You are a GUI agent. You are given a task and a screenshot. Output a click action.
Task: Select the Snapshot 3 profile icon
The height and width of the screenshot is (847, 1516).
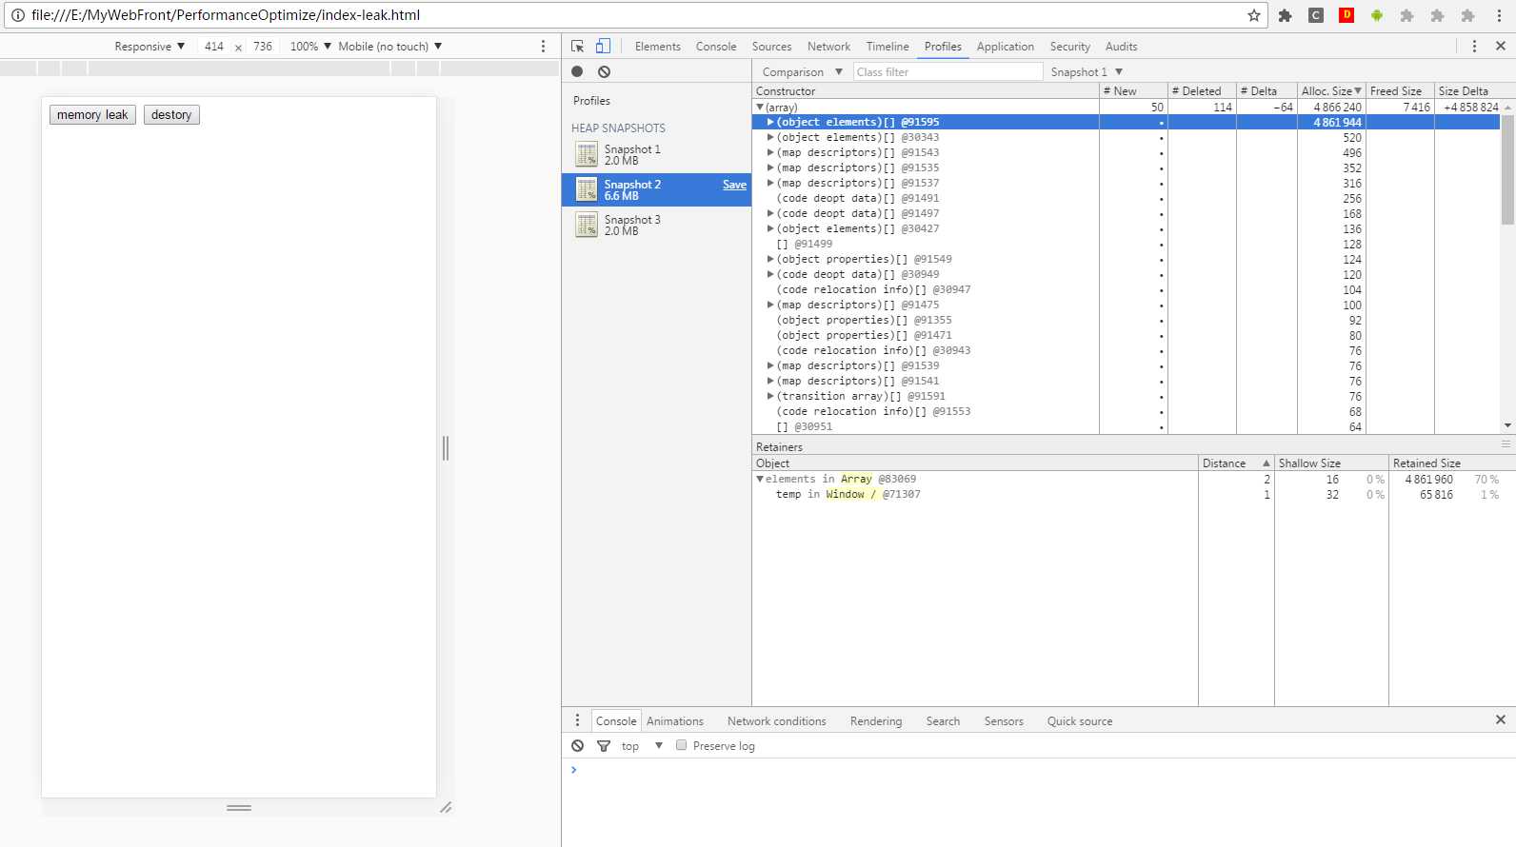[587, 225]
